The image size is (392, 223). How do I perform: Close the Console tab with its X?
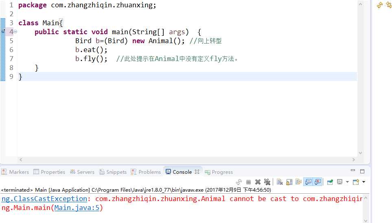[197, 172]
